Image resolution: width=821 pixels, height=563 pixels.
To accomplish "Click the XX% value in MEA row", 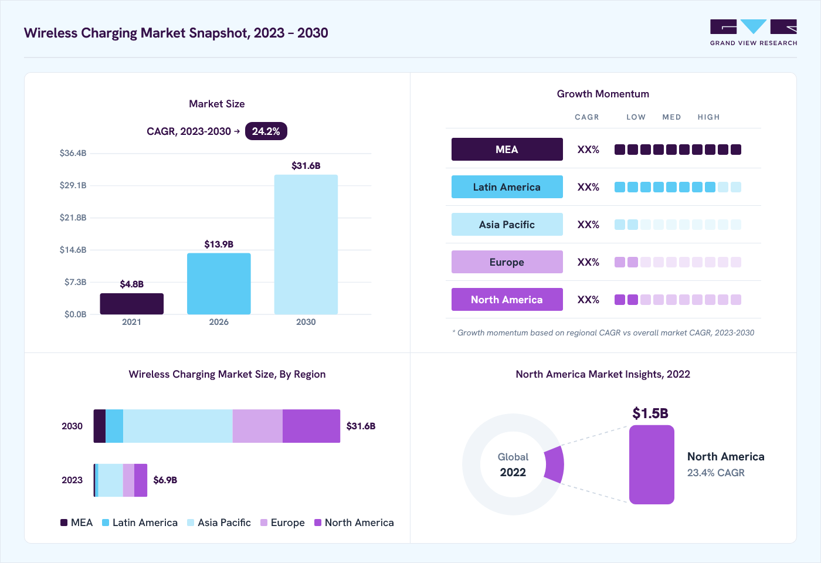I will (x=588, y=150).
